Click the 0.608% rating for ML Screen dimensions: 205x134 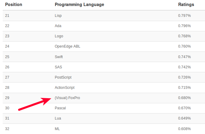[x=184, y=129]
